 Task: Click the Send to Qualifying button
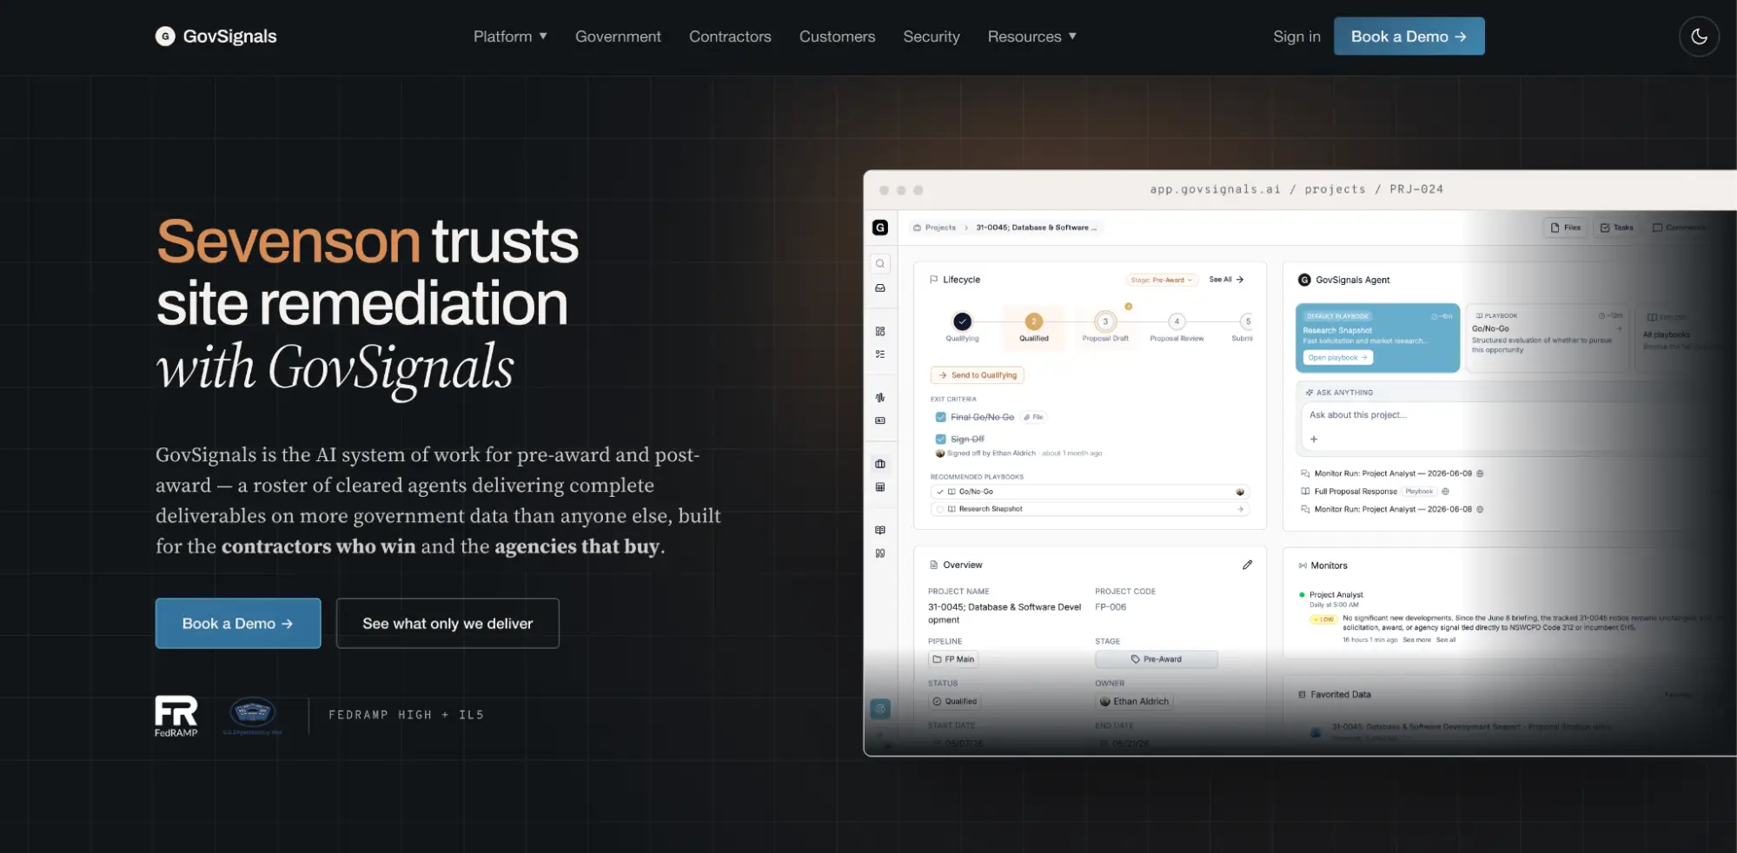tap(977, 375)
